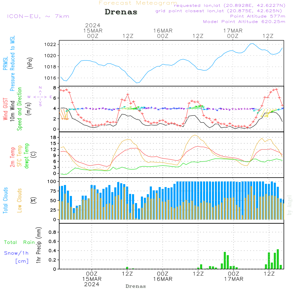The width and height of the screenshot is (296, 296).
Task: Click the 'PRMSL' vertical axis label
Action: tap(5, 63)
